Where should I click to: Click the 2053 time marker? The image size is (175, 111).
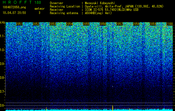tap(53, 24)
